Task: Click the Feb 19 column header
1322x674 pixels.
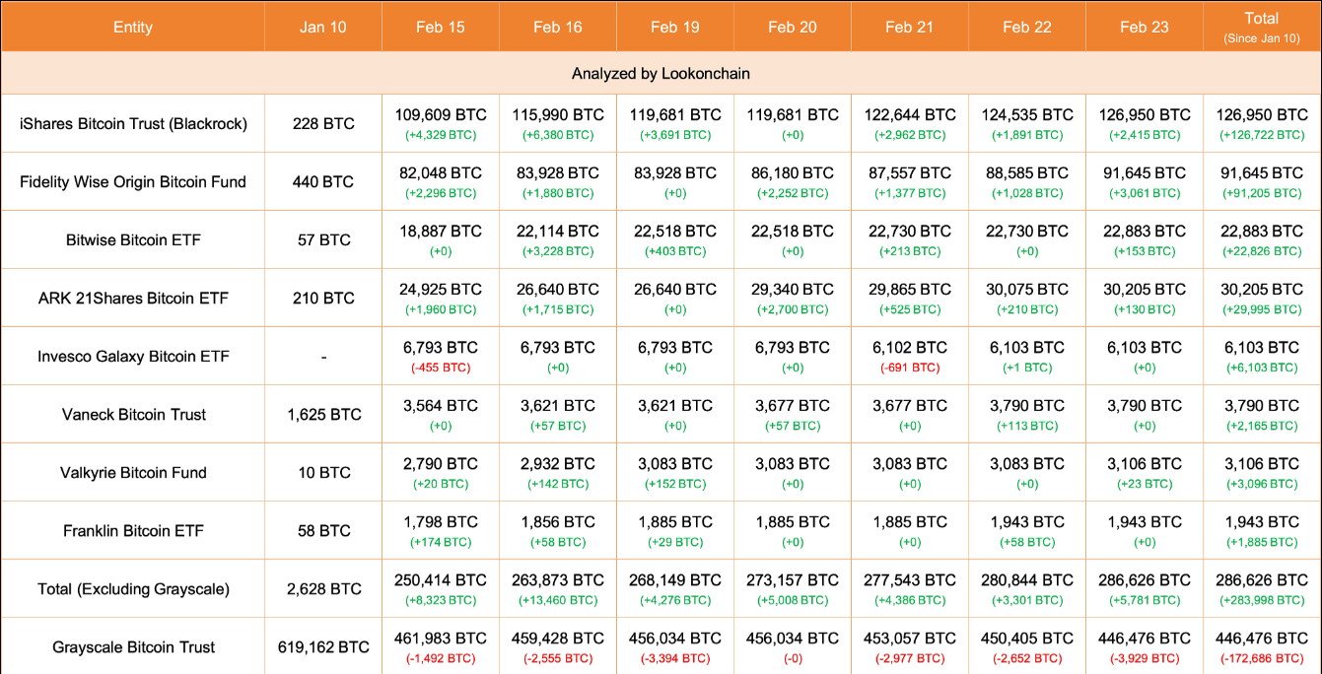Action: (x=675, y=27)
